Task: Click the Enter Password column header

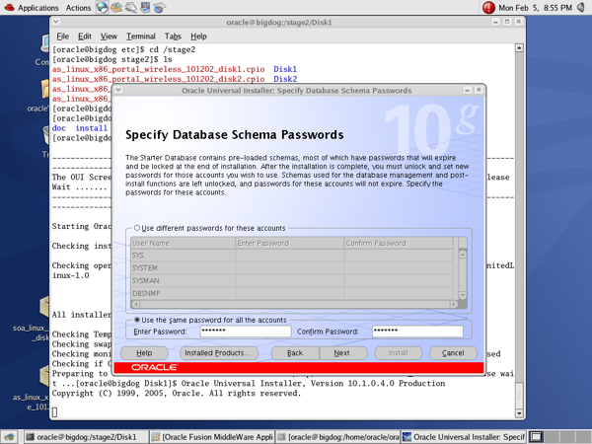Action: tap(289, 243)
